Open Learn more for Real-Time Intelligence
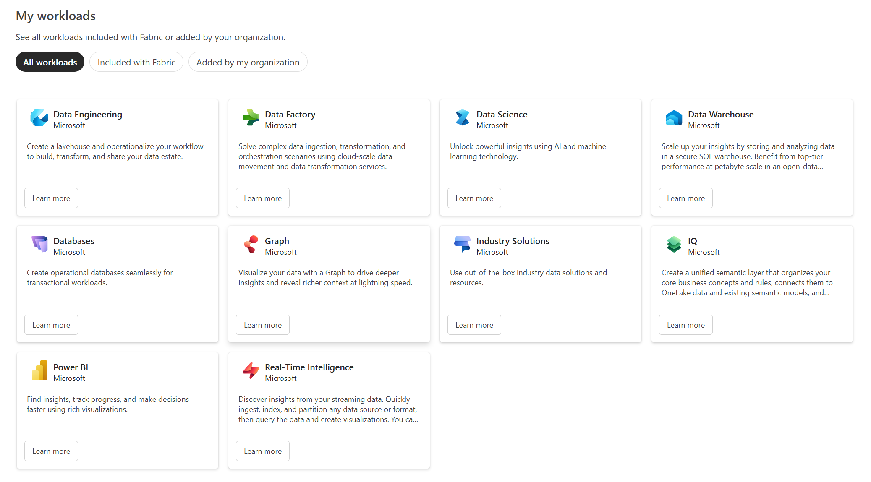Screen dimensions: 871x482 263,451
